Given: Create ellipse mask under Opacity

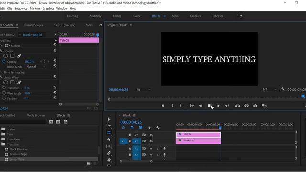Looking at the screenshot, I should pos(5,56).
